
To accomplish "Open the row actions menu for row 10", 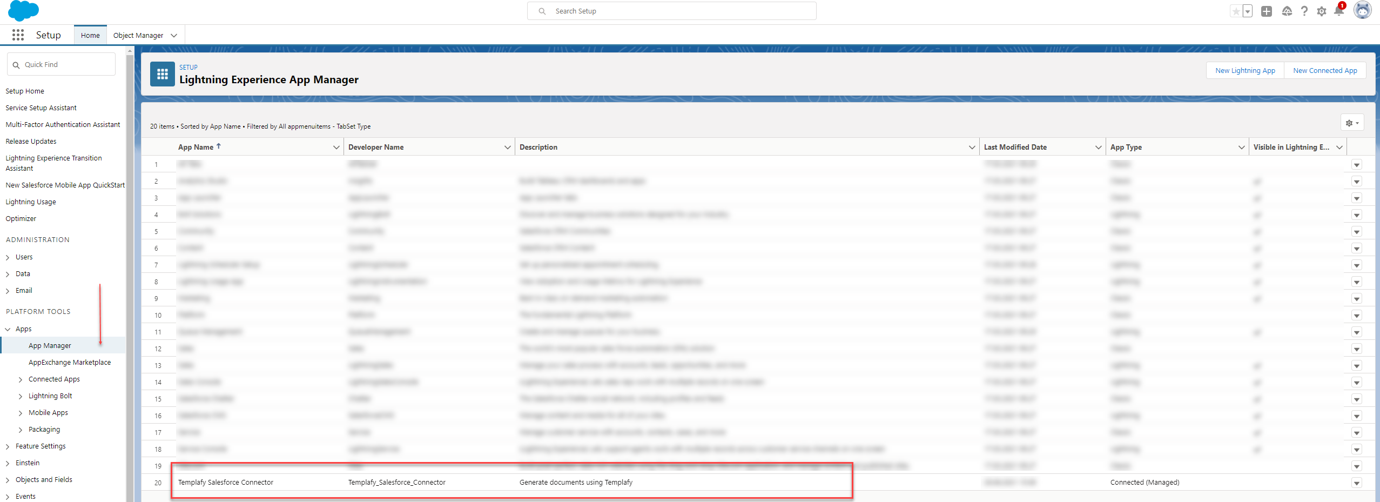I will coord(1356,316).
